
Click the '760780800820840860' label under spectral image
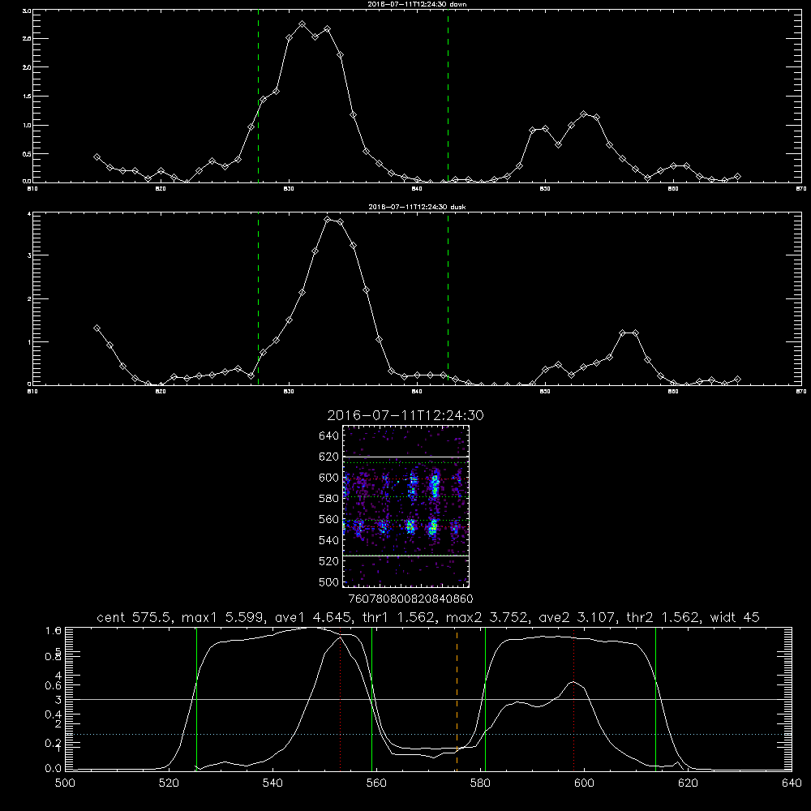click(410, 599)
